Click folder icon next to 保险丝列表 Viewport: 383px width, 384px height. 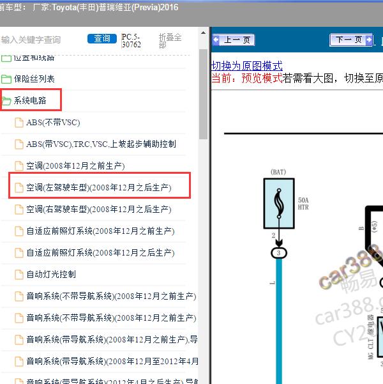(6, 79)
